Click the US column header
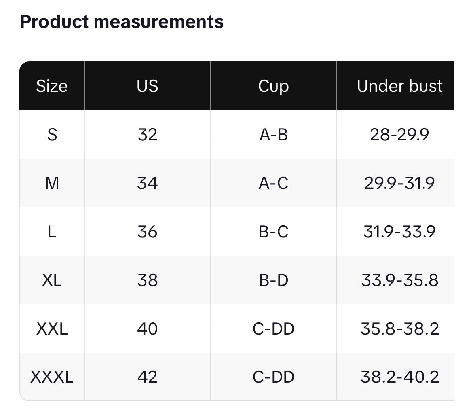The image size is (473, 413). click(x=147, y=86)
